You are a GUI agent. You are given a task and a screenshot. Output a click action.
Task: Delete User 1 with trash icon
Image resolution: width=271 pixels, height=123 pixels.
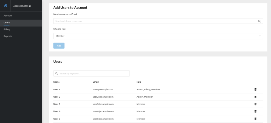click(255, 90)
